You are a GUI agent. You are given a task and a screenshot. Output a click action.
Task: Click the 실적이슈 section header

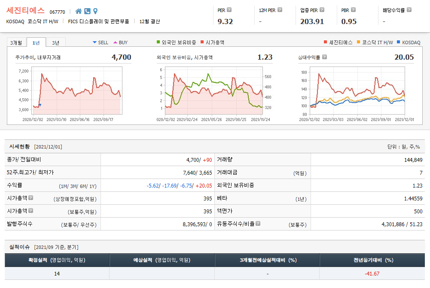[x=19, y=247]
